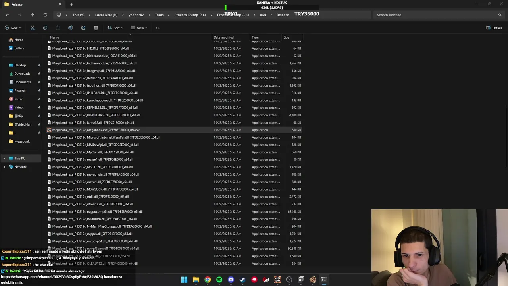Open Downloads in navigation pane
The image size is (508, 286).
pyautogui.click(x=22, y=73)
